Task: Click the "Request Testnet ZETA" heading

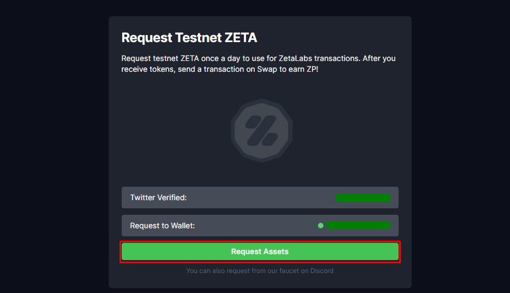Action: pyautogui.click(x=189, y=38)
